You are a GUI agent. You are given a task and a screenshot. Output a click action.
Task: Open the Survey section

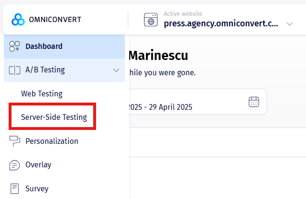pos(37,188)
